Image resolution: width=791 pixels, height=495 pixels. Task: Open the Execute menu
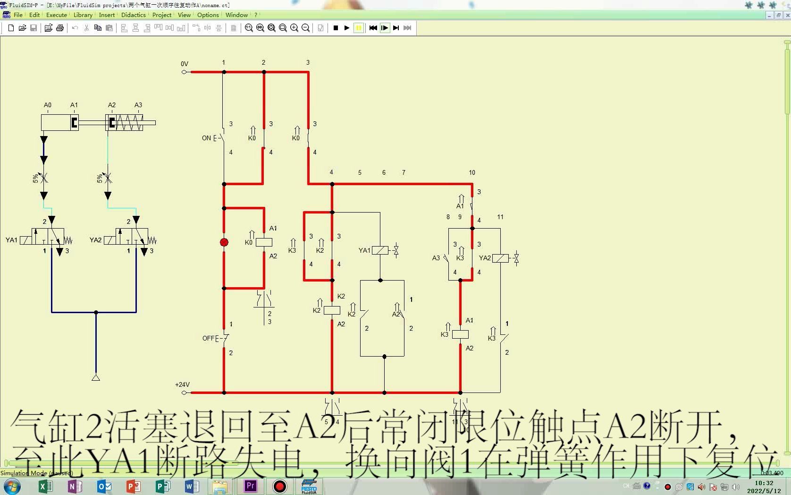[56, 15]
